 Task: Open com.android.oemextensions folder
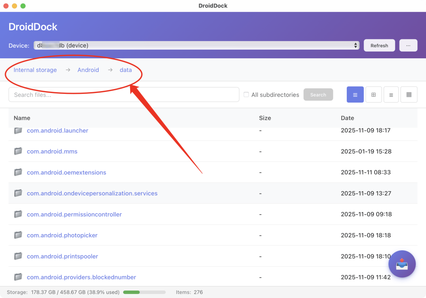pos(67,172)
